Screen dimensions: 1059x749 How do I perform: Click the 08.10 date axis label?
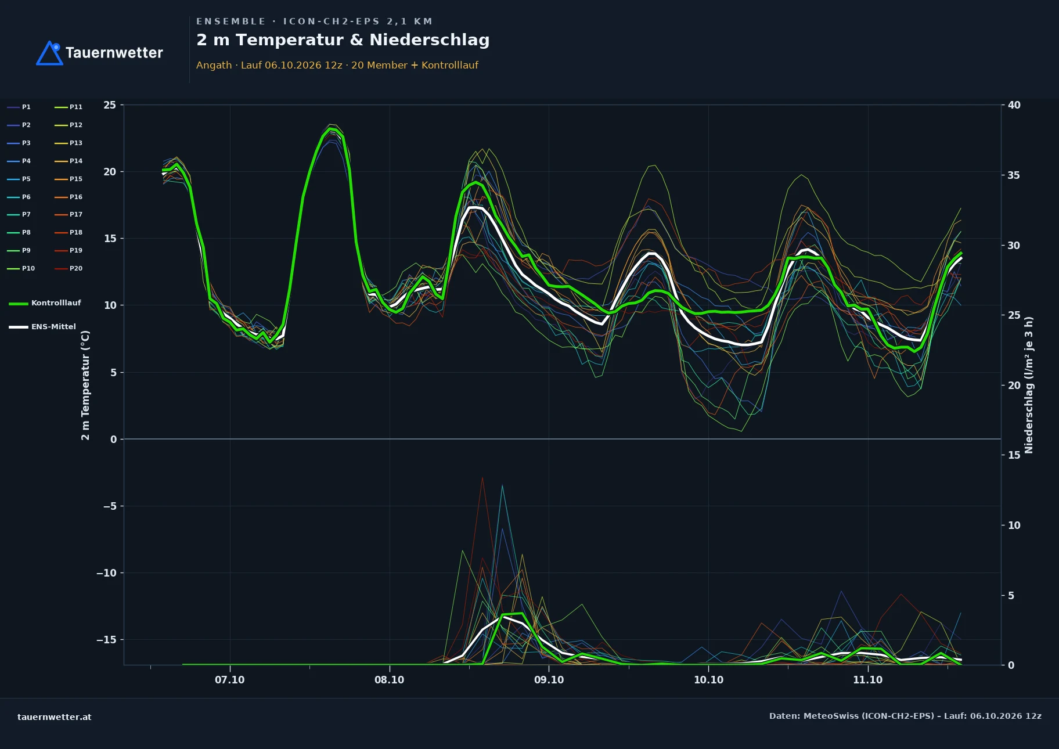[x=389, y=680]
